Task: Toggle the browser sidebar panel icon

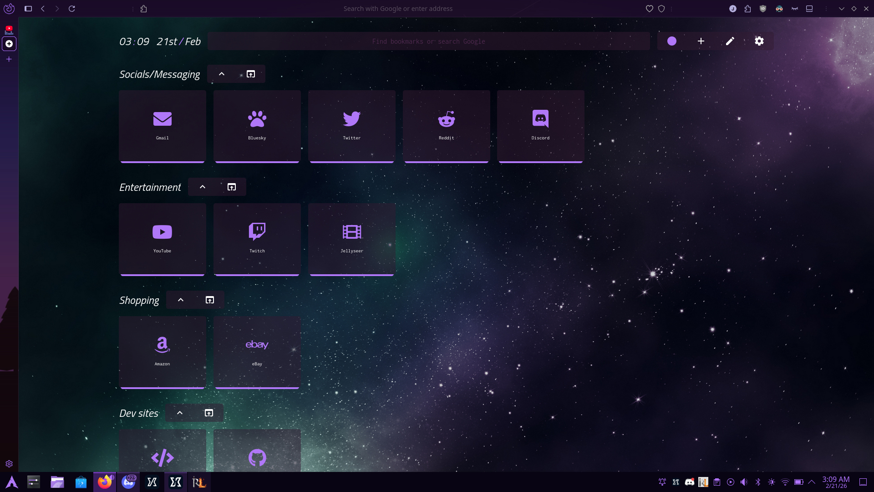Action: point(28,9)
